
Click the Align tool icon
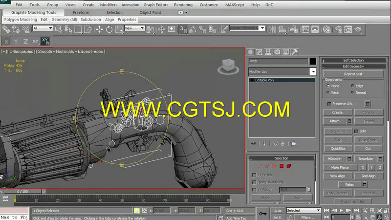[x=282, y=29]
